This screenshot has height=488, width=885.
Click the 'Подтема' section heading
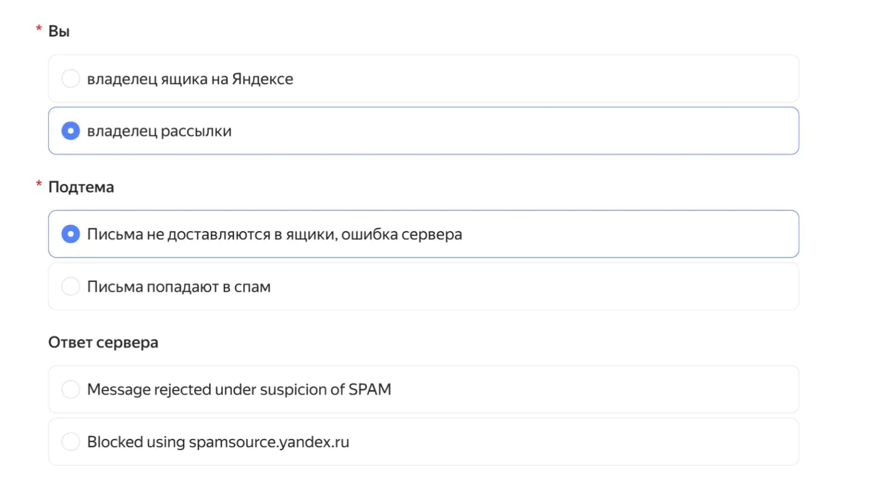[x=81, y=187]
